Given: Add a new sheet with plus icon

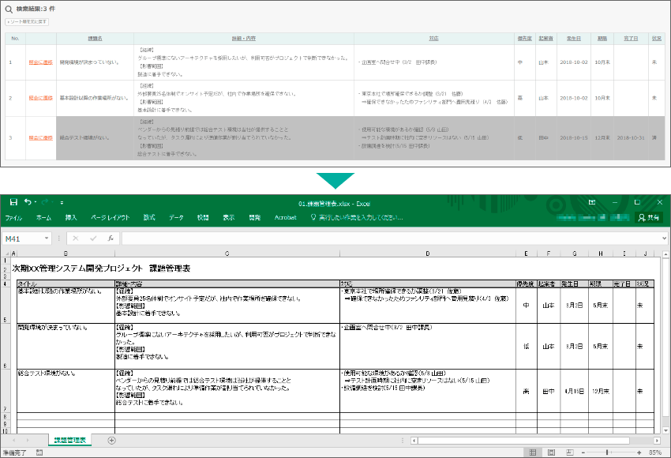Looking at the screenshot, I should (x=111, y=440).
